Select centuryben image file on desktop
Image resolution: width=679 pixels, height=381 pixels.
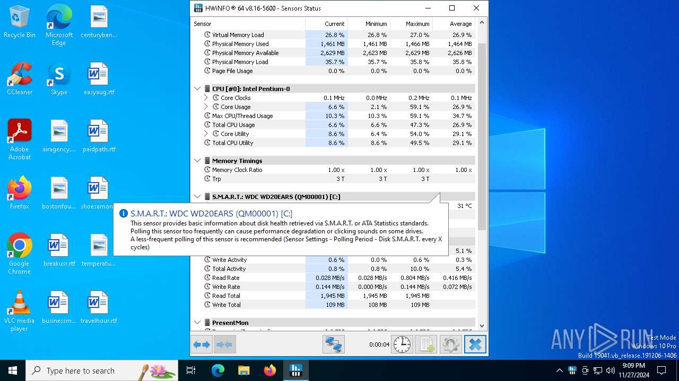(99, 22)
